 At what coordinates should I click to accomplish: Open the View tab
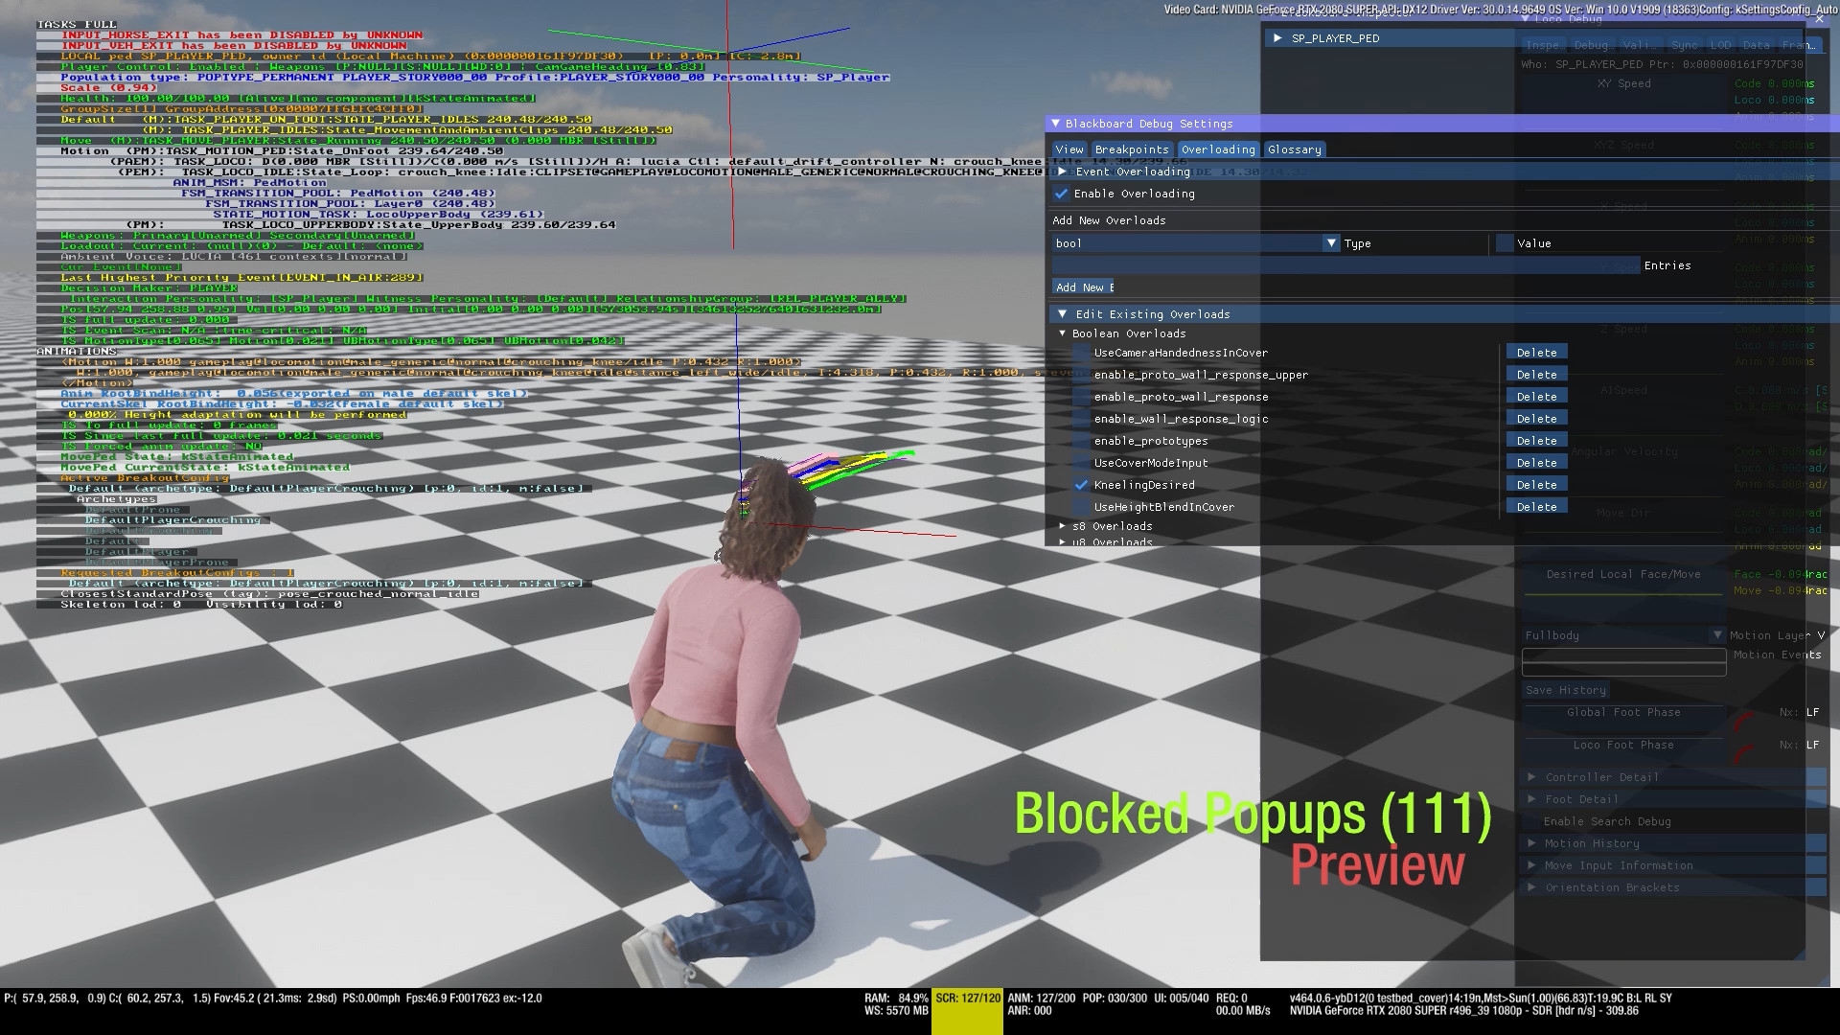tap(1069, 149)
